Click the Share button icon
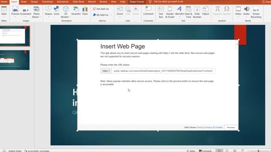This screenshot has width=271, height=152. coord(263,2)
